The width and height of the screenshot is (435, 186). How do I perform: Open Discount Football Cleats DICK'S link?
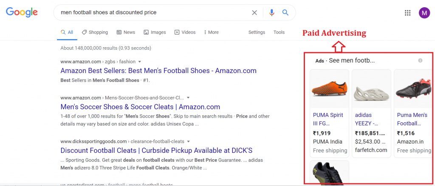pos(156,150)
